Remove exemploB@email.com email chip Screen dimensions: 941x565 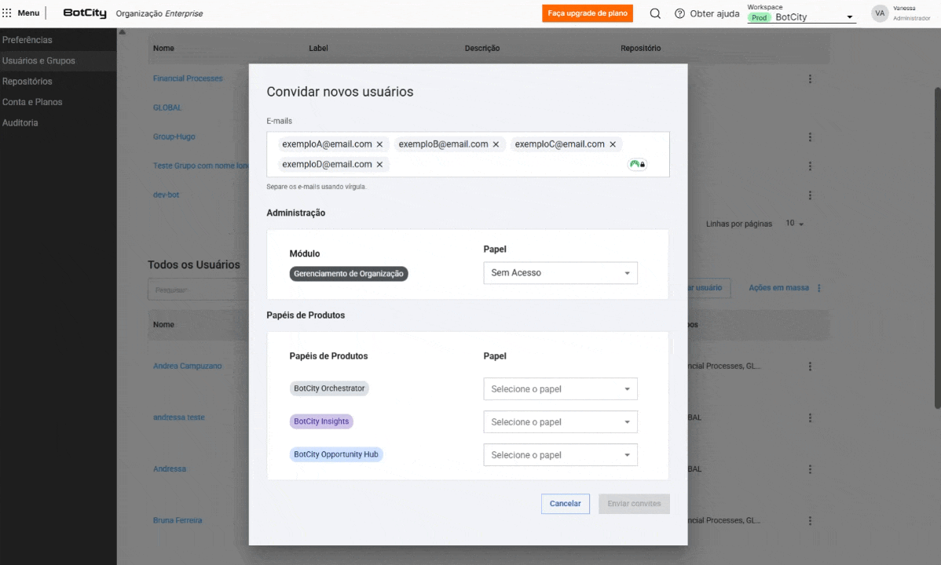coord(496,144)
